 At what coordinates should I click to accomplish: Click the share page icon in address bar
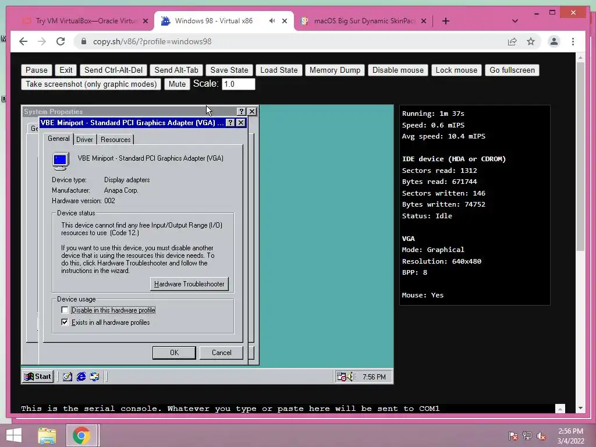pyautogui.click(x=512, y=41)
